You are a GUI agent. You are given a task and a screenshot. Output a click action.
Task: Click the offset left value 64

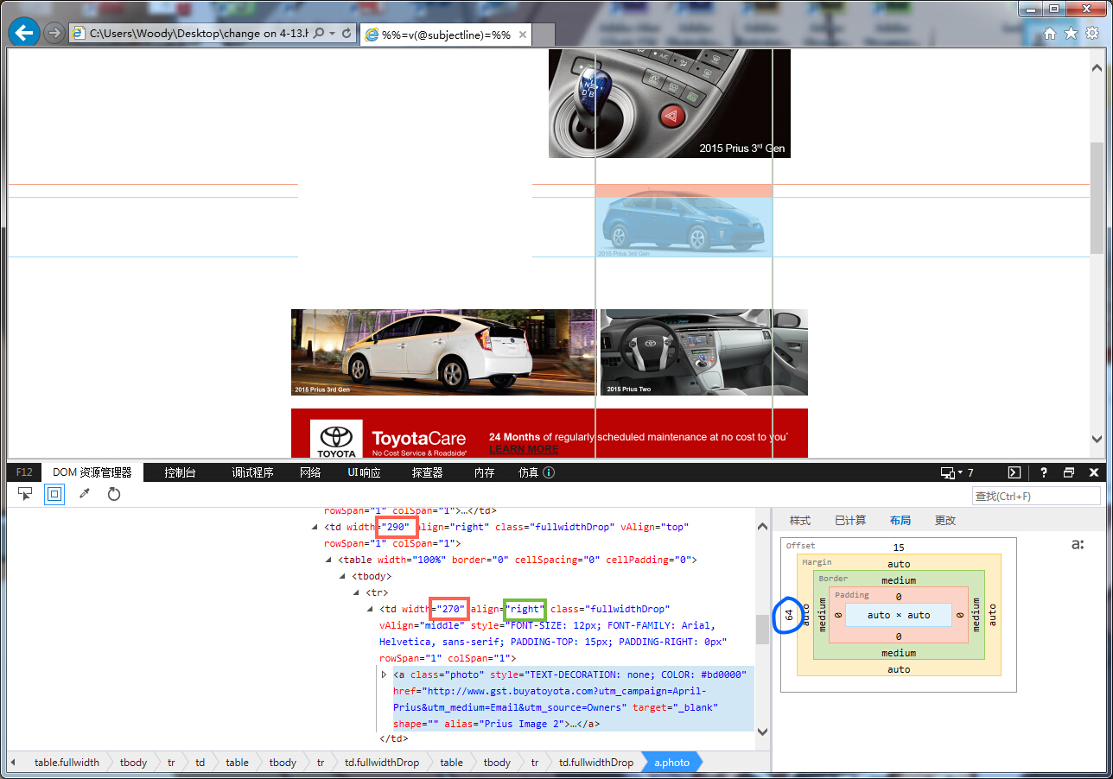click(x=789, y=615)
